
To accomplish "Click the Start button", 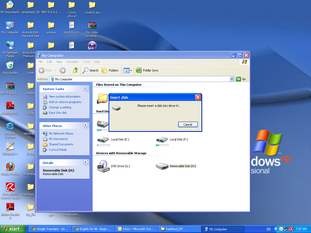I will (x=13, y=229).
